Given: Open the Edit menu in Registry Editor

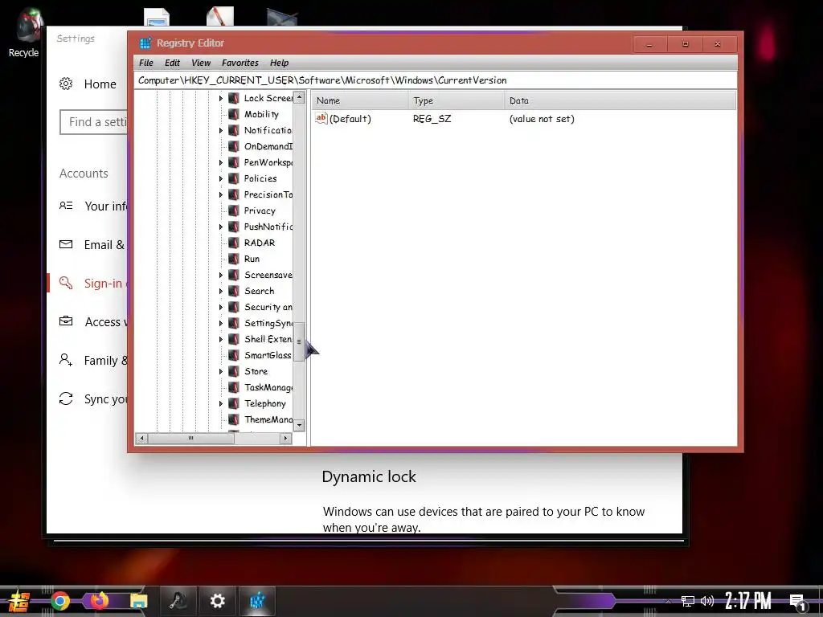Looking at the screenshot, I should 172,63.
